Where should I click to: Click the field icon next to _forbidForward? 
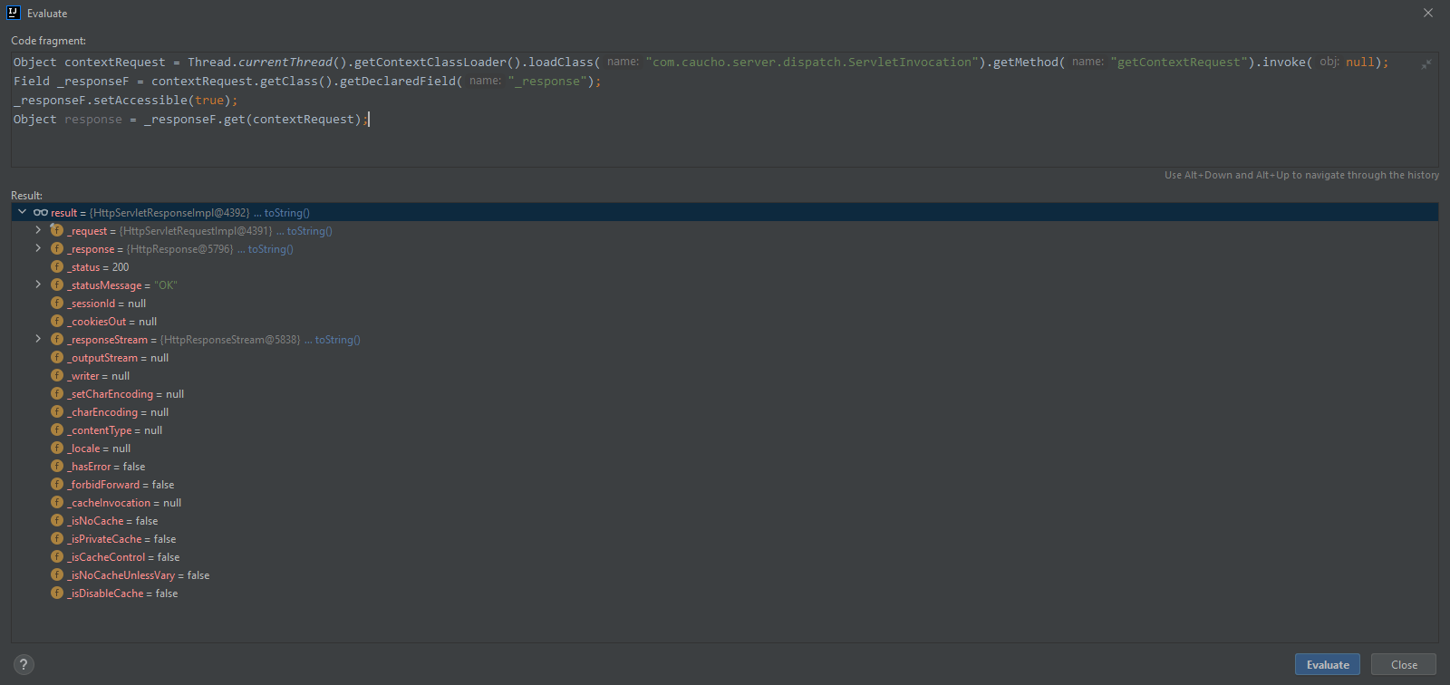tap(57, 484)
